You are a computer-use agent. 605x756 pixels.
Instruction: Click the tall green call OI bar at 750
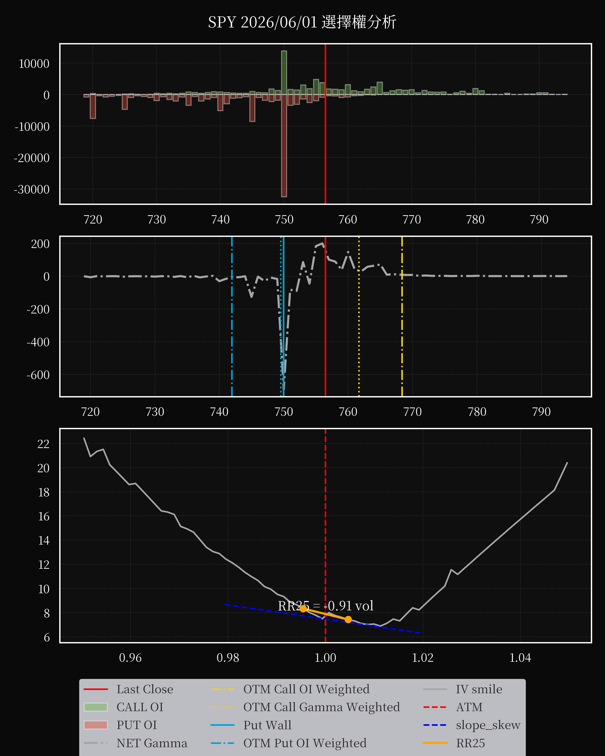tap(284, 73)
